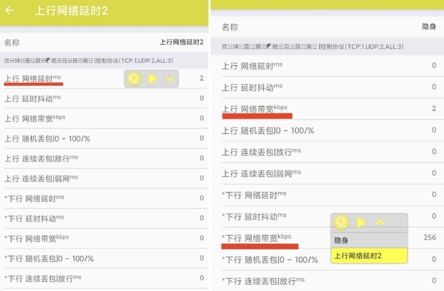The height and width of the screenshot is (291, 444).
Task: Select left 上行 随机丢包 0-100% row
Action: click(x=104, y=138)
